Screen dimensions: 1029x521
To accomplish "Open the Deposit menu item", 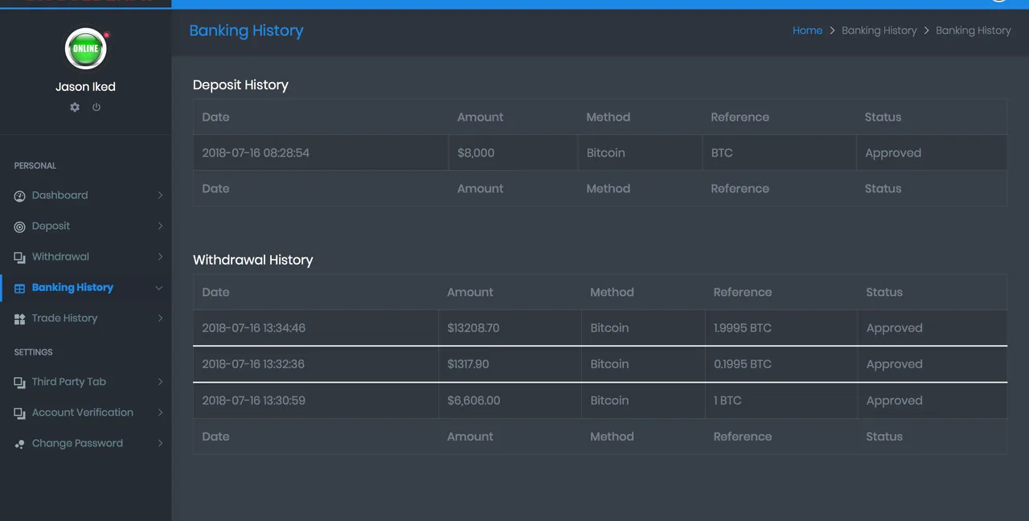I will pos(86,226).
